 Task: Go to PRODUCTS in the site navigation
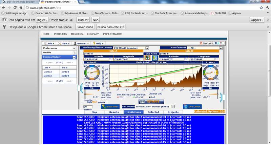tap(60, 34)
